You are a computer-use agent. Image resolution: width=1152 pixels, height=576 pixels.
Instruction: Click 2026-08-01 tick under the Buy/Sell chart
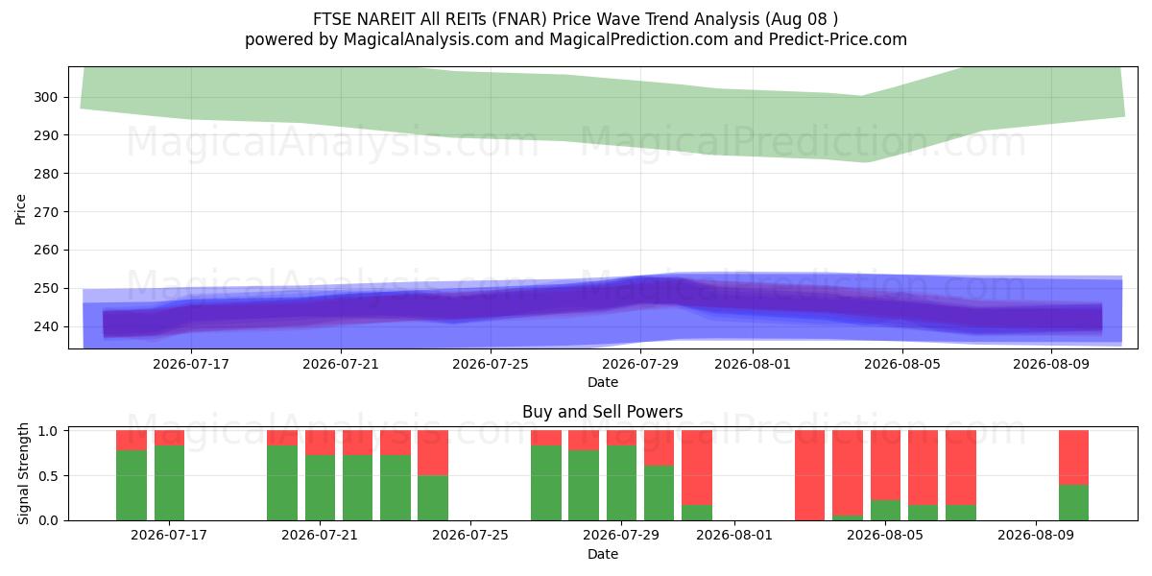[x=734, y=536]
